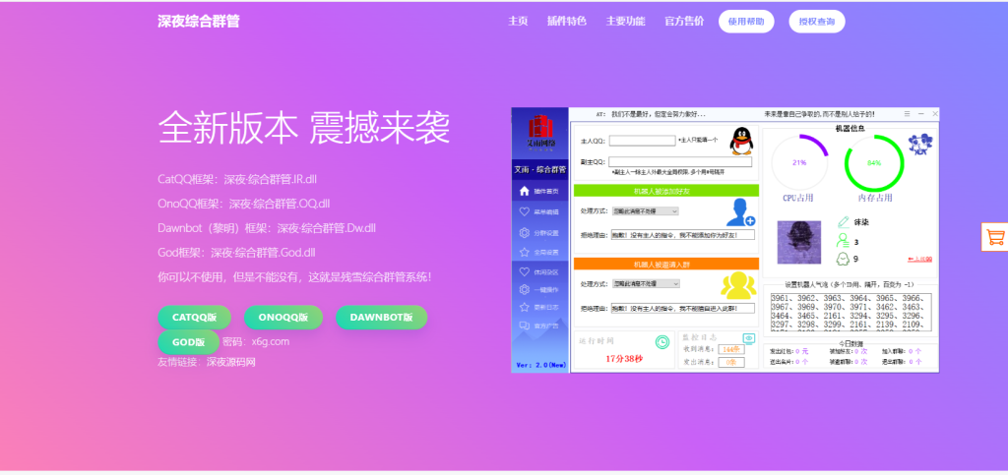Viewport: 1008px width, 475px height.
Task: Open 官方售价 in the top navigation
Action: pos(684,21)
